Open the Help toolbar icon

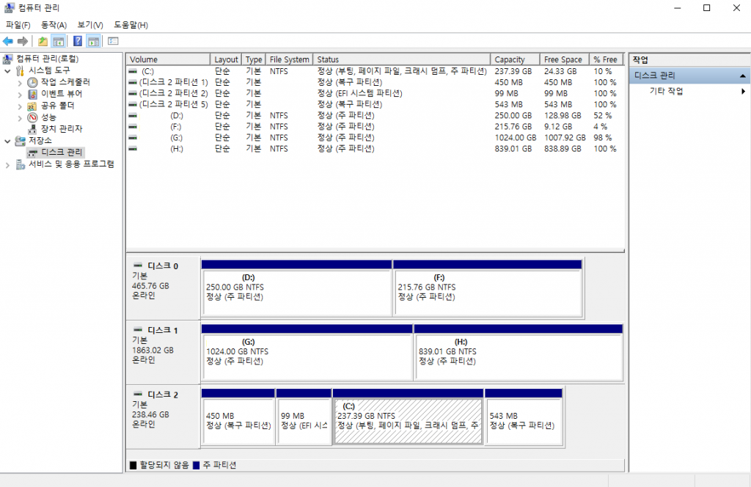pos(78,41)
